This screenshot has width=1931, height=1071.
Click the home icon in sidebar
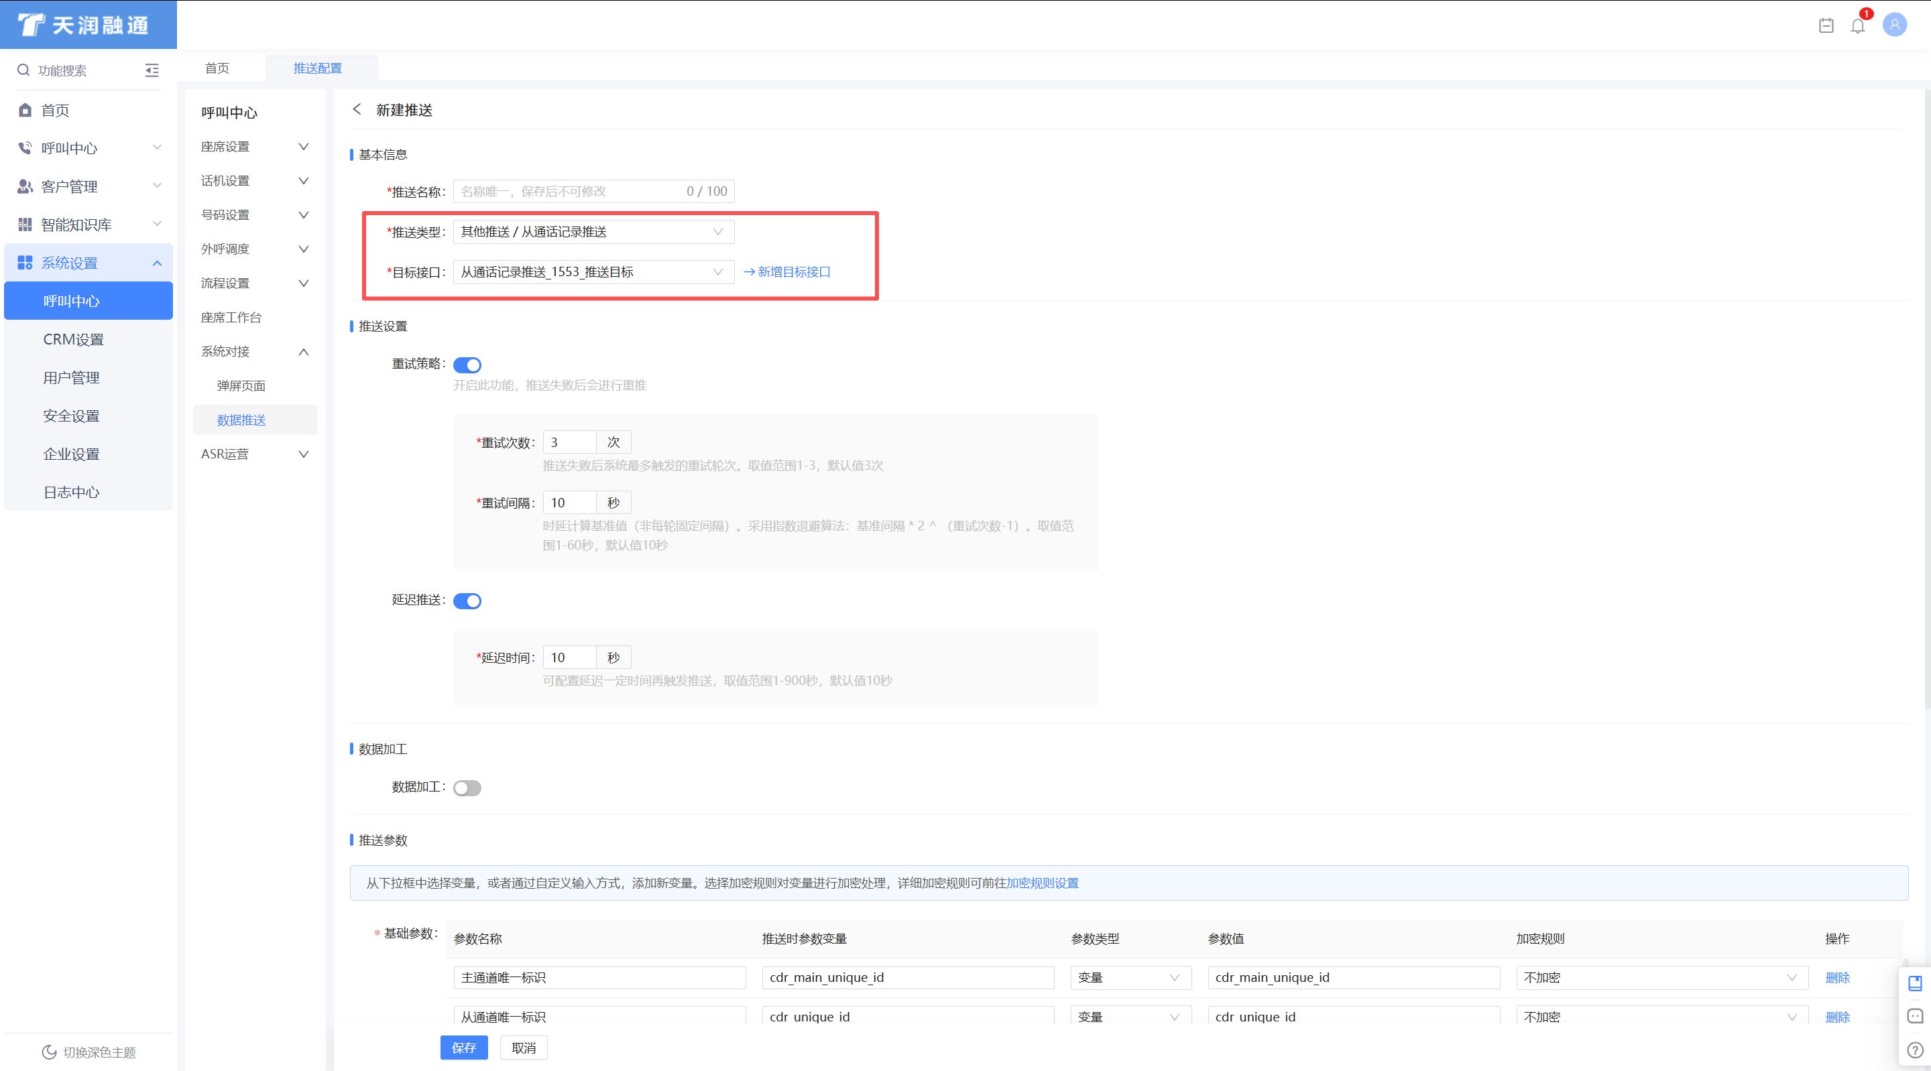point(25,110)
